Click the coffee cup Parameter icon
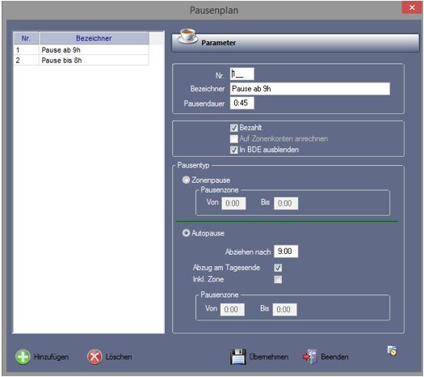Screen dimensions: 424x377 point(188,36)
